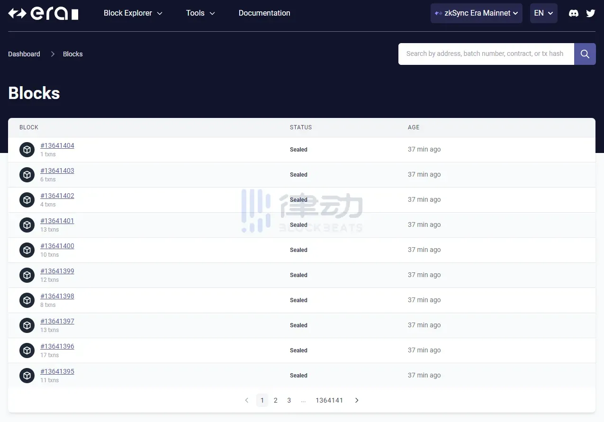The width and height of the screenshot is (604, 422).
Task: Open block #13641398 link
Action: (57, 296)
